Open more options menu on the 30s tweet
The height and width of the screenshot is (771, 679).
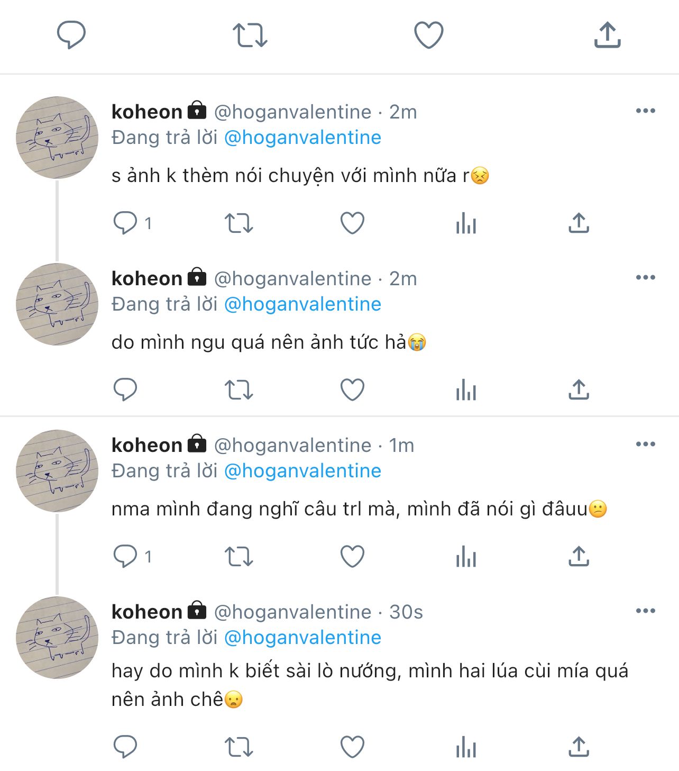coord(645,611)
